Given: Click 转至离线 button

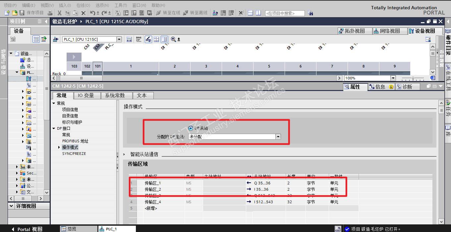Looking at the screenshot, I should click(195, 13).
